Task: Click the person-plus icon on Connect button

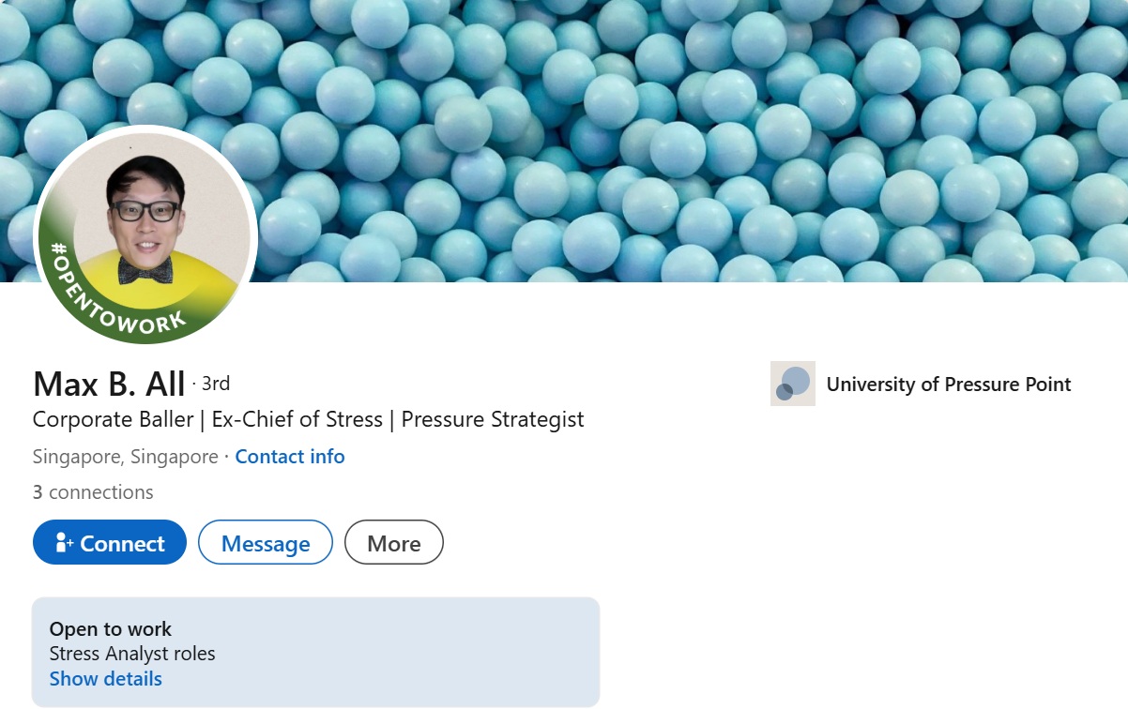Action: (x=64, y=543)
